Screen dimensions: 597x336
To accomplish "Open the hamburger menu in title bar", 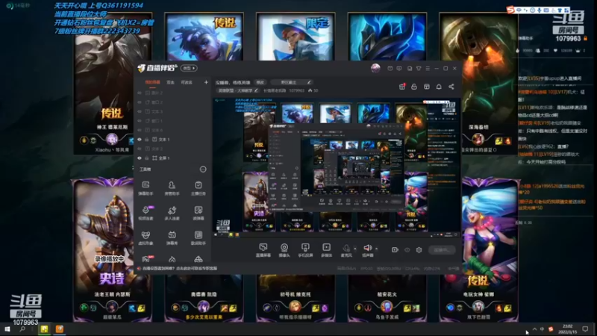I will pyautogui.click(x=428, y=69).
